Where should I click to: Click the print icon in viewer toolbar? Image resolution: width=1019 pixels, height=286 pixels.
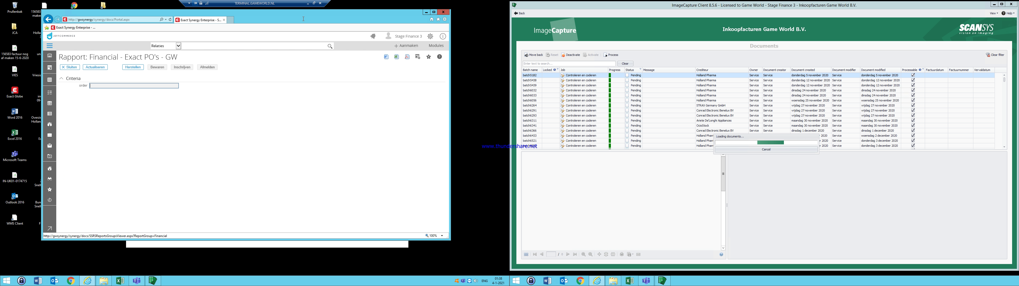(x=622, y=255)
